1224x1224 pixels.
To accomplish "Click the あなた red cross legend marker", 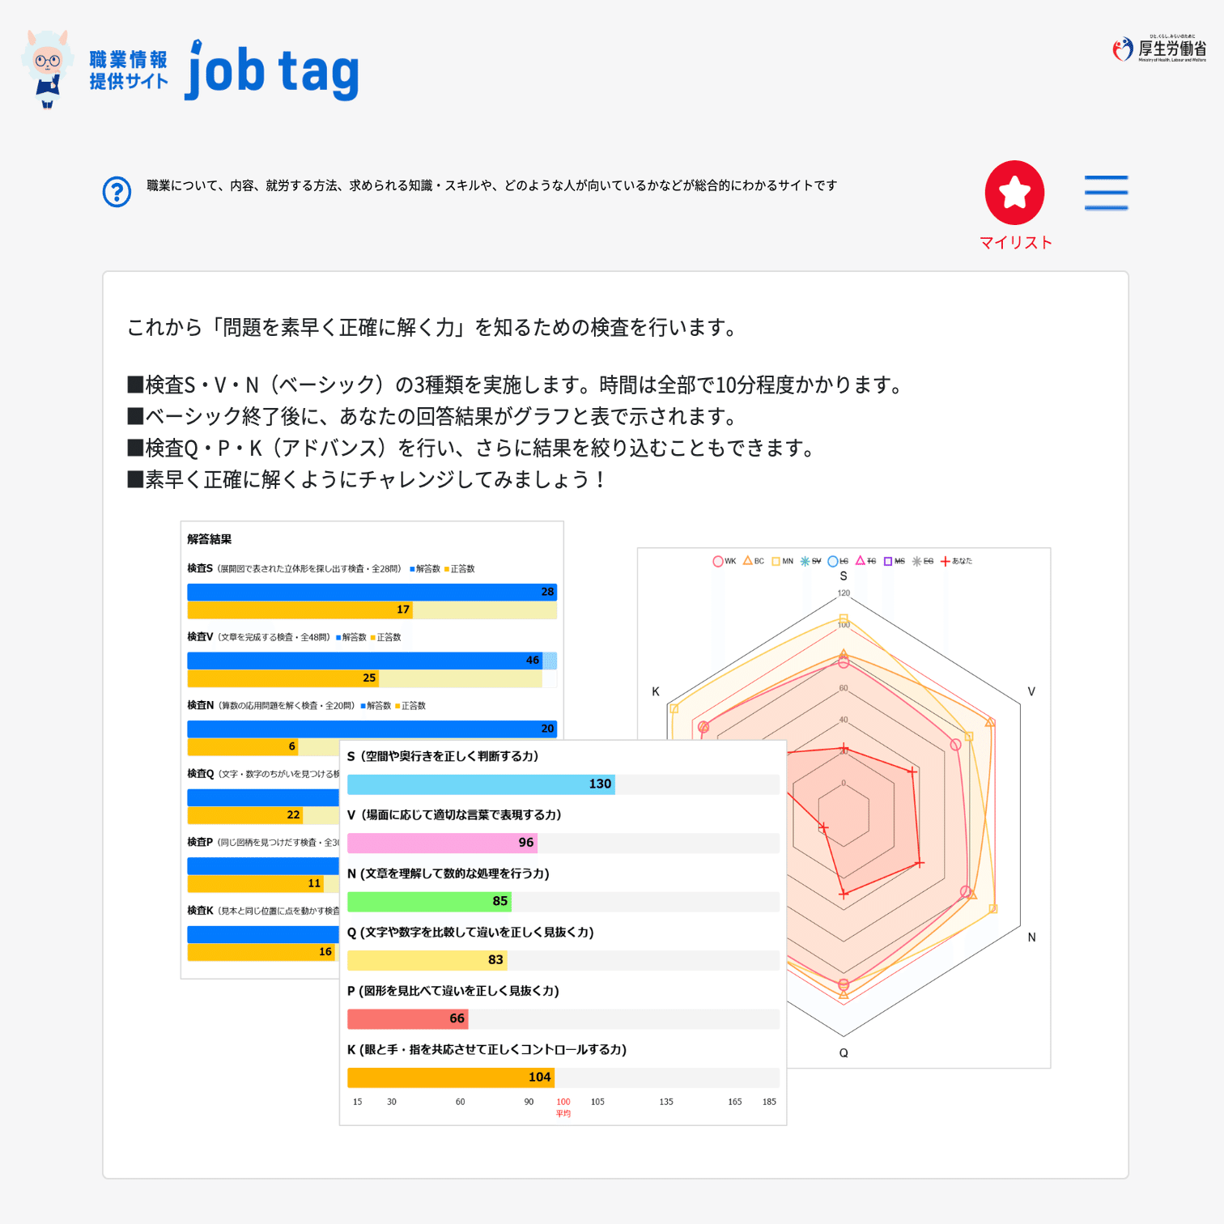I will (x=945, y=561).
